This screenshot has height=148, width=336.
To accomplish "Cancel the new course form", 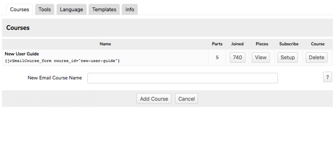I will click(186, 99).
